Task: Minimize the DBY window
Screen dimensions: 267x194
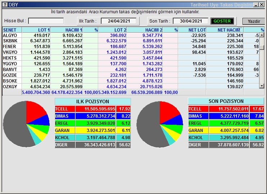Action: (256, 5)
